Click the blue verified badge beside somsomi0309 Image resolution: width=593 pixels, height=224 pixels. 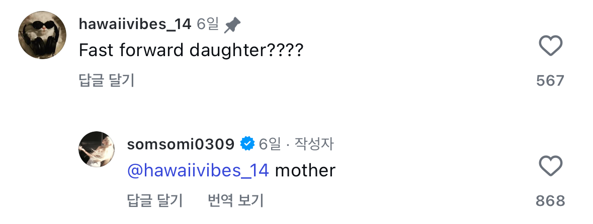pos(247,144)
